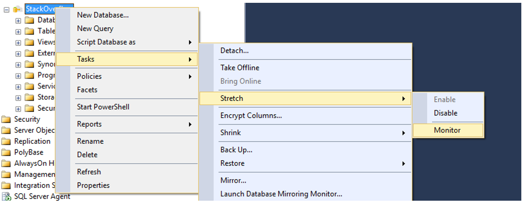Choose Disable in the Stretch submenu
The image size is (523, 203).
tap(446, 113)
